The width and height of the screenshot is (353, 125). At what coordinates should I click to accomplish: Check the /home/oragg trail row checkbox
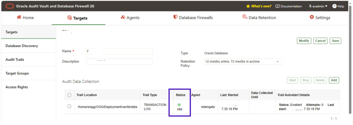(69, 106)
